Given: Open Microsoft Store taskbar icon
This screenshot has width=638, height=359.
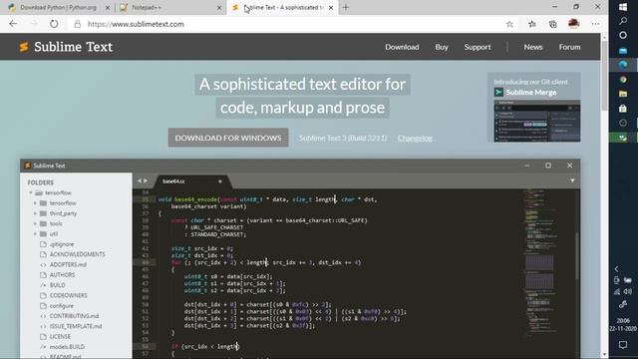Looking at the screenshot, I should (x=623, y=109).
